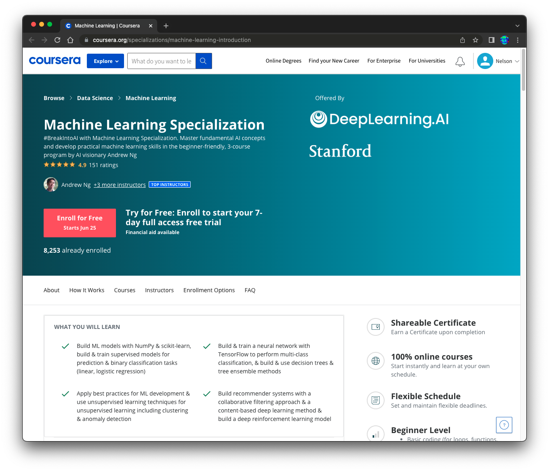Bookmark this page with the star icon
549x471 pixels.
coord(475,40)
